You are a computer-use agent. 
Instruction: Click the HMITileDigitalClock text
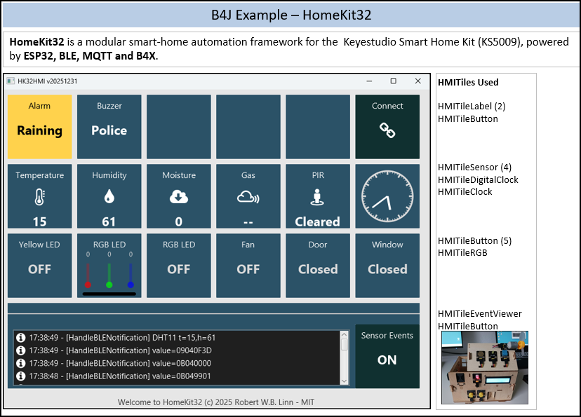click(x=478, y=180)
